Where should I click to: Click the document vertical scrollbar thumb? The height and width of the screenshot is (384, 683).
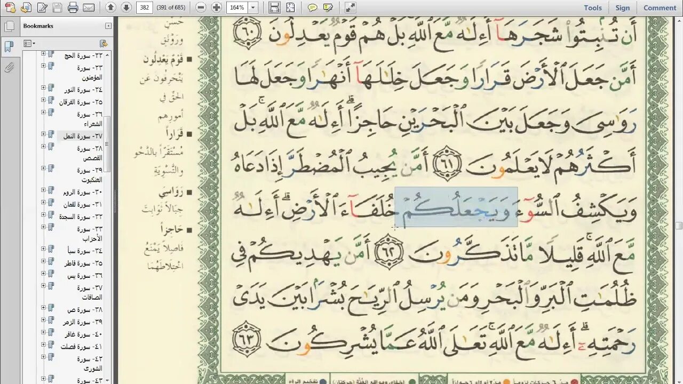point(679,226)
